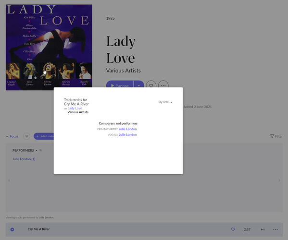Open the Lady Love album link

[x=75, y=108]
